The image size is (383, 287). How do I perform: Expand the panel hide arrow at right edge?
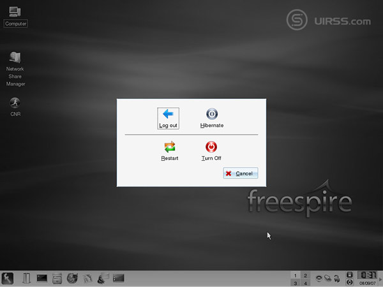380,278
